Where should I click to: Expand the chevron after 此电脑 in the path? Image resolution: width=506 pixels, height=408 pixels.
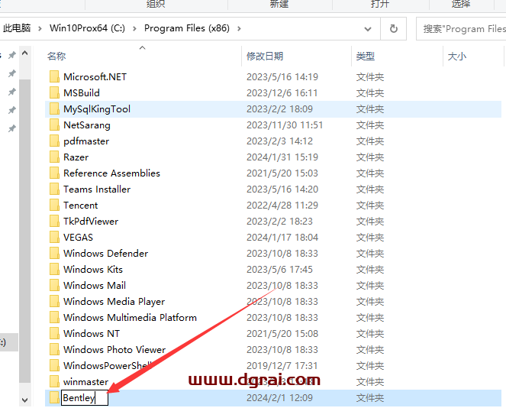(40, 29)
